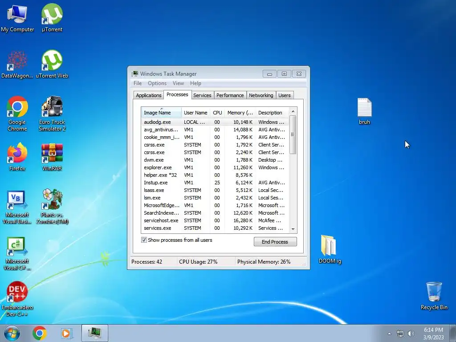Image resolution: width=456 pixels, height=342 pixels.
Task: Open the Windows Start menu orb
Action: [12, 333]
